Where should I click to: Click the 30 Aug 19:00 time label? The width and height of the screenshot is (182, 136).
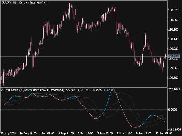click(28, 134)
